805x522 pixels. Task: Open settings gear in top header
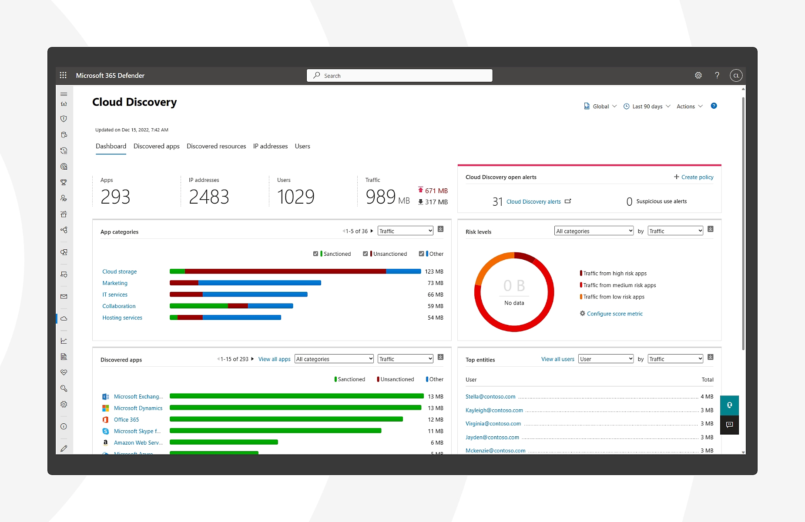click(698, 75)
